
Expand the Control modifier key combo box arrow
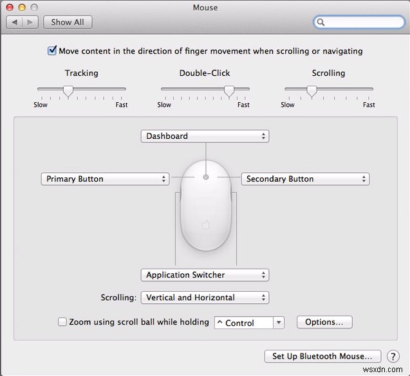pos(279,323)
